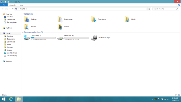This screenshot has height=102, width=181.
Task: Select the DVD RW Drive (F:)
Action: tap(101, 38)
